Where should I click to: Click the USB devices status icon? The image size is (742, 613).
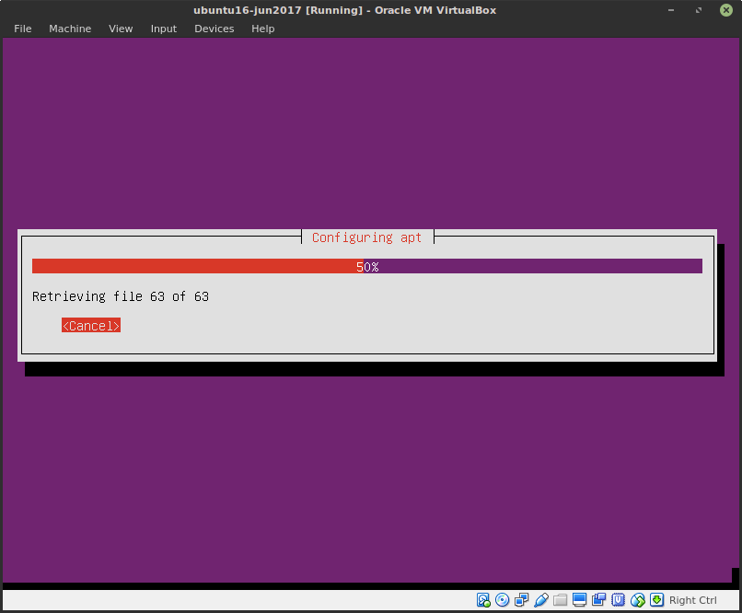(541, 599)
